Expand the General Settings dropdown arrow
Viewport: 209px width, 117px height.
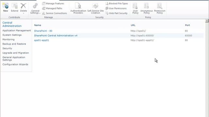point(40,13)
